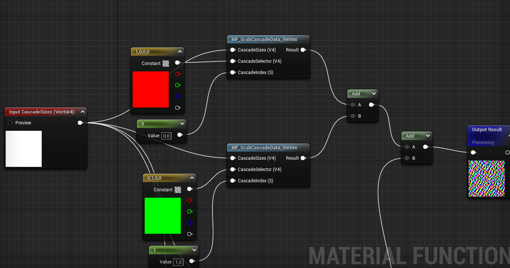Collapse the 0,1,0,0 constant node
Image resolution: width=510 pixels, height=268 pixels.
[x=192, y=178]
